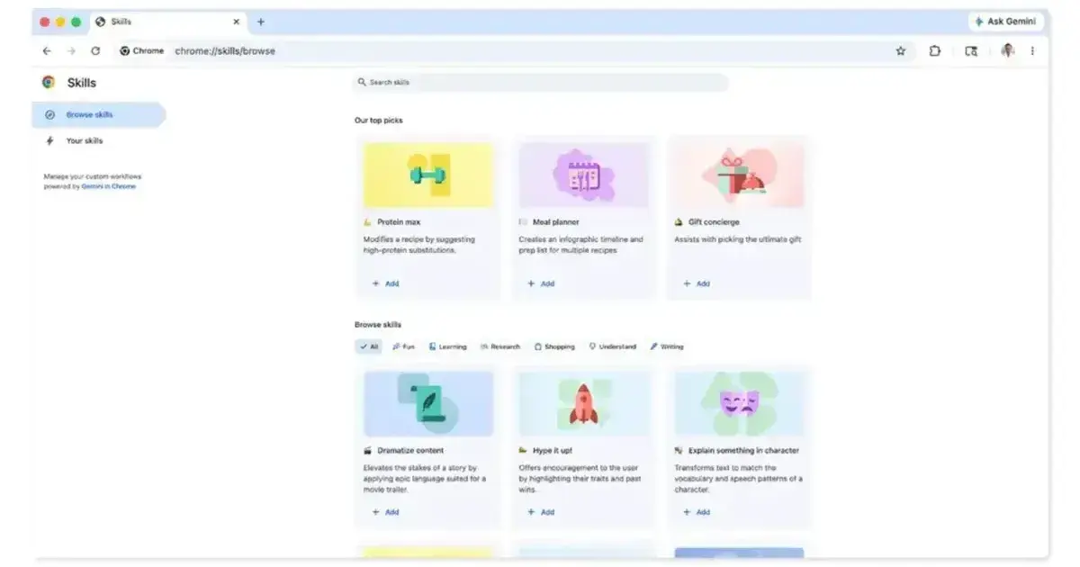The image size is (1080, 567).
Task: Open the Chrome browser overflow menu
Action: (1031, 51)
